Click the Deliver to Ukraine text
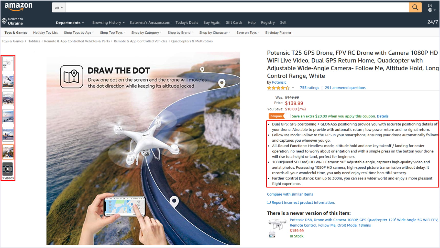Image resolution: width=440 pixels, height=248 pixels. click(15, 21)
